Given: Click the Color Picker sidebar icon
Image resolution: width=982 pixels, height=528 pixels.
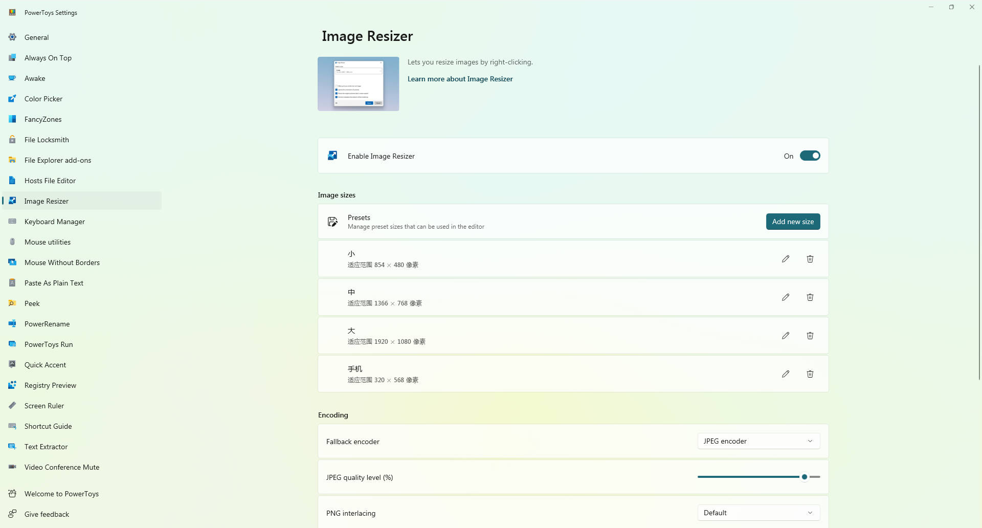Looking at the screenshot, I should (12, 99).
